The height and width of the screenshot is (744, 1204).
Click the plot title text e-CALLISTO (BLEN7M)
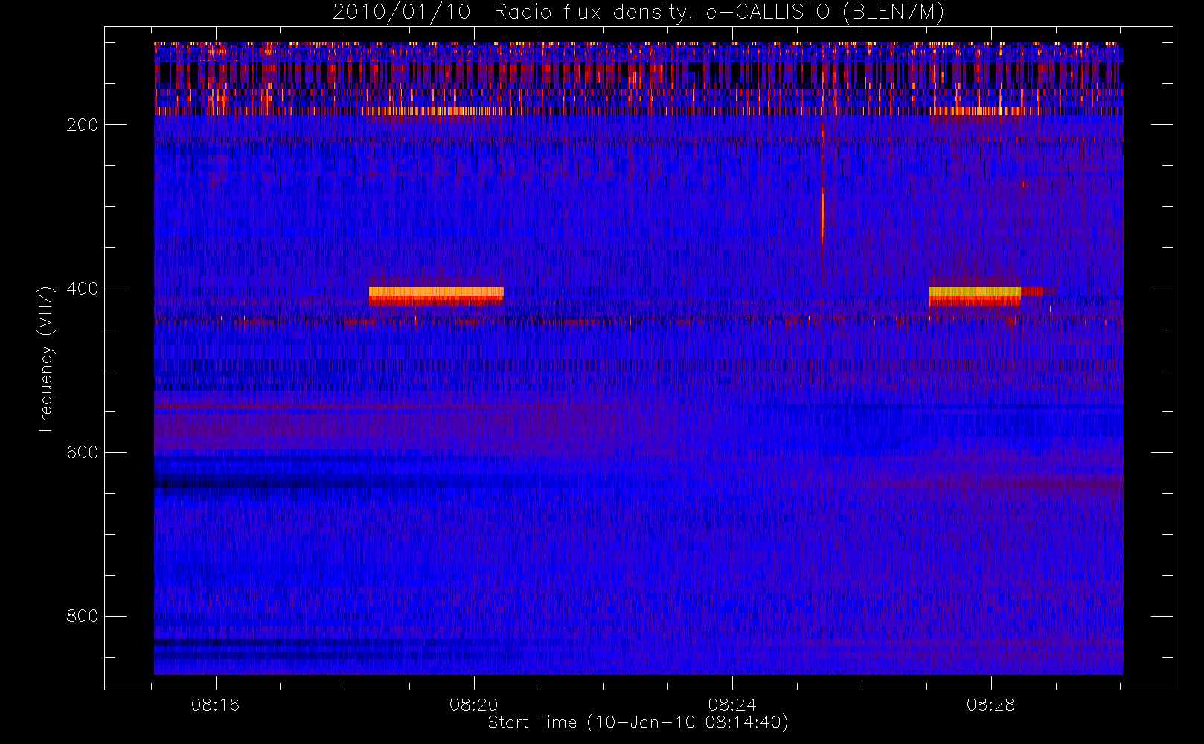coord(825,13)
